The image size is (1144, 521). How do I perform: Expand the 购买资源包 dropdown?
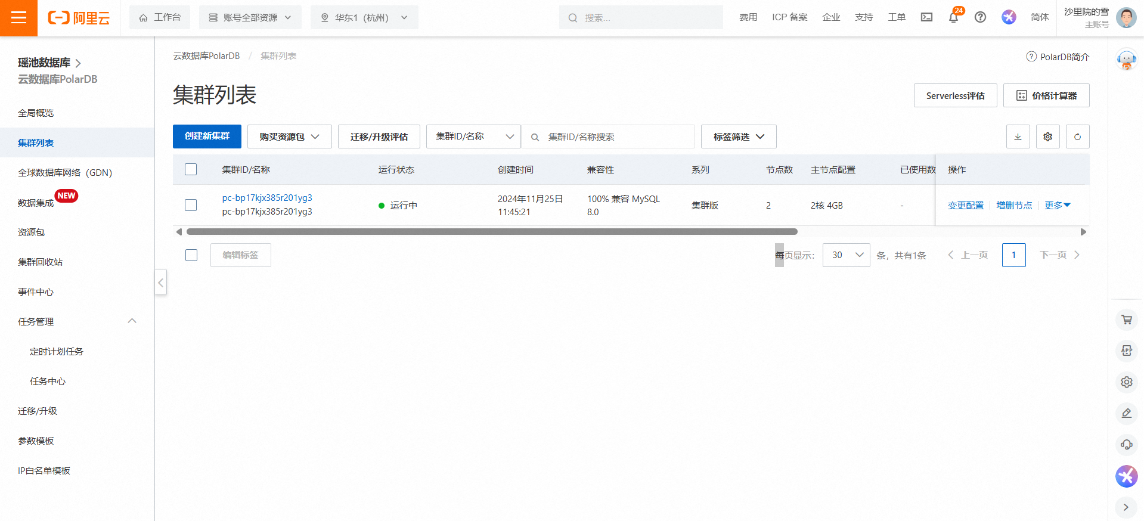point(289,137)
